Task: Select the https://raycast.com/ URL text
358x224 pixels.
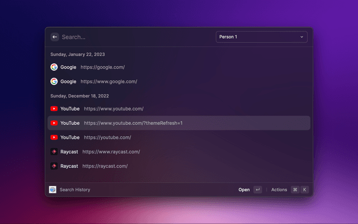Action: tap(105, 166)
